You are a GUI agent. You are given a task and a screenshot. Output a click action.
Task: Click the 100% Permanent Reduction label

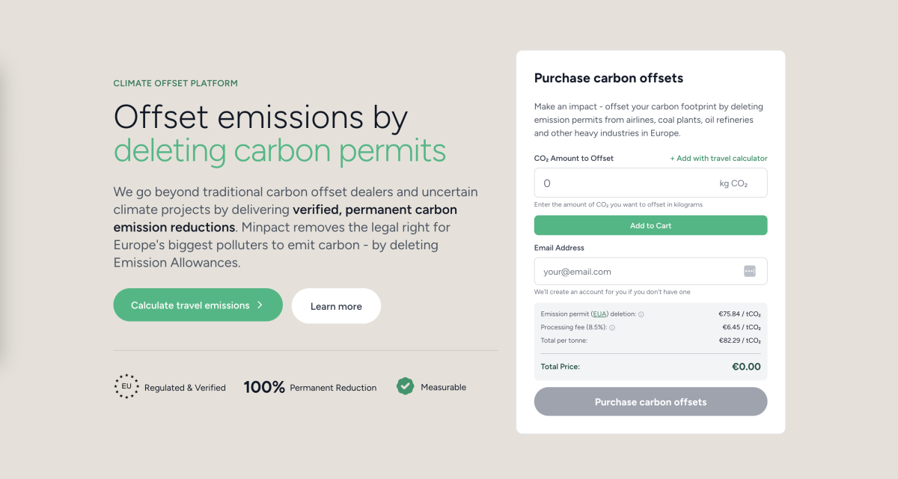pyautogui.click(x=310, y=387)
